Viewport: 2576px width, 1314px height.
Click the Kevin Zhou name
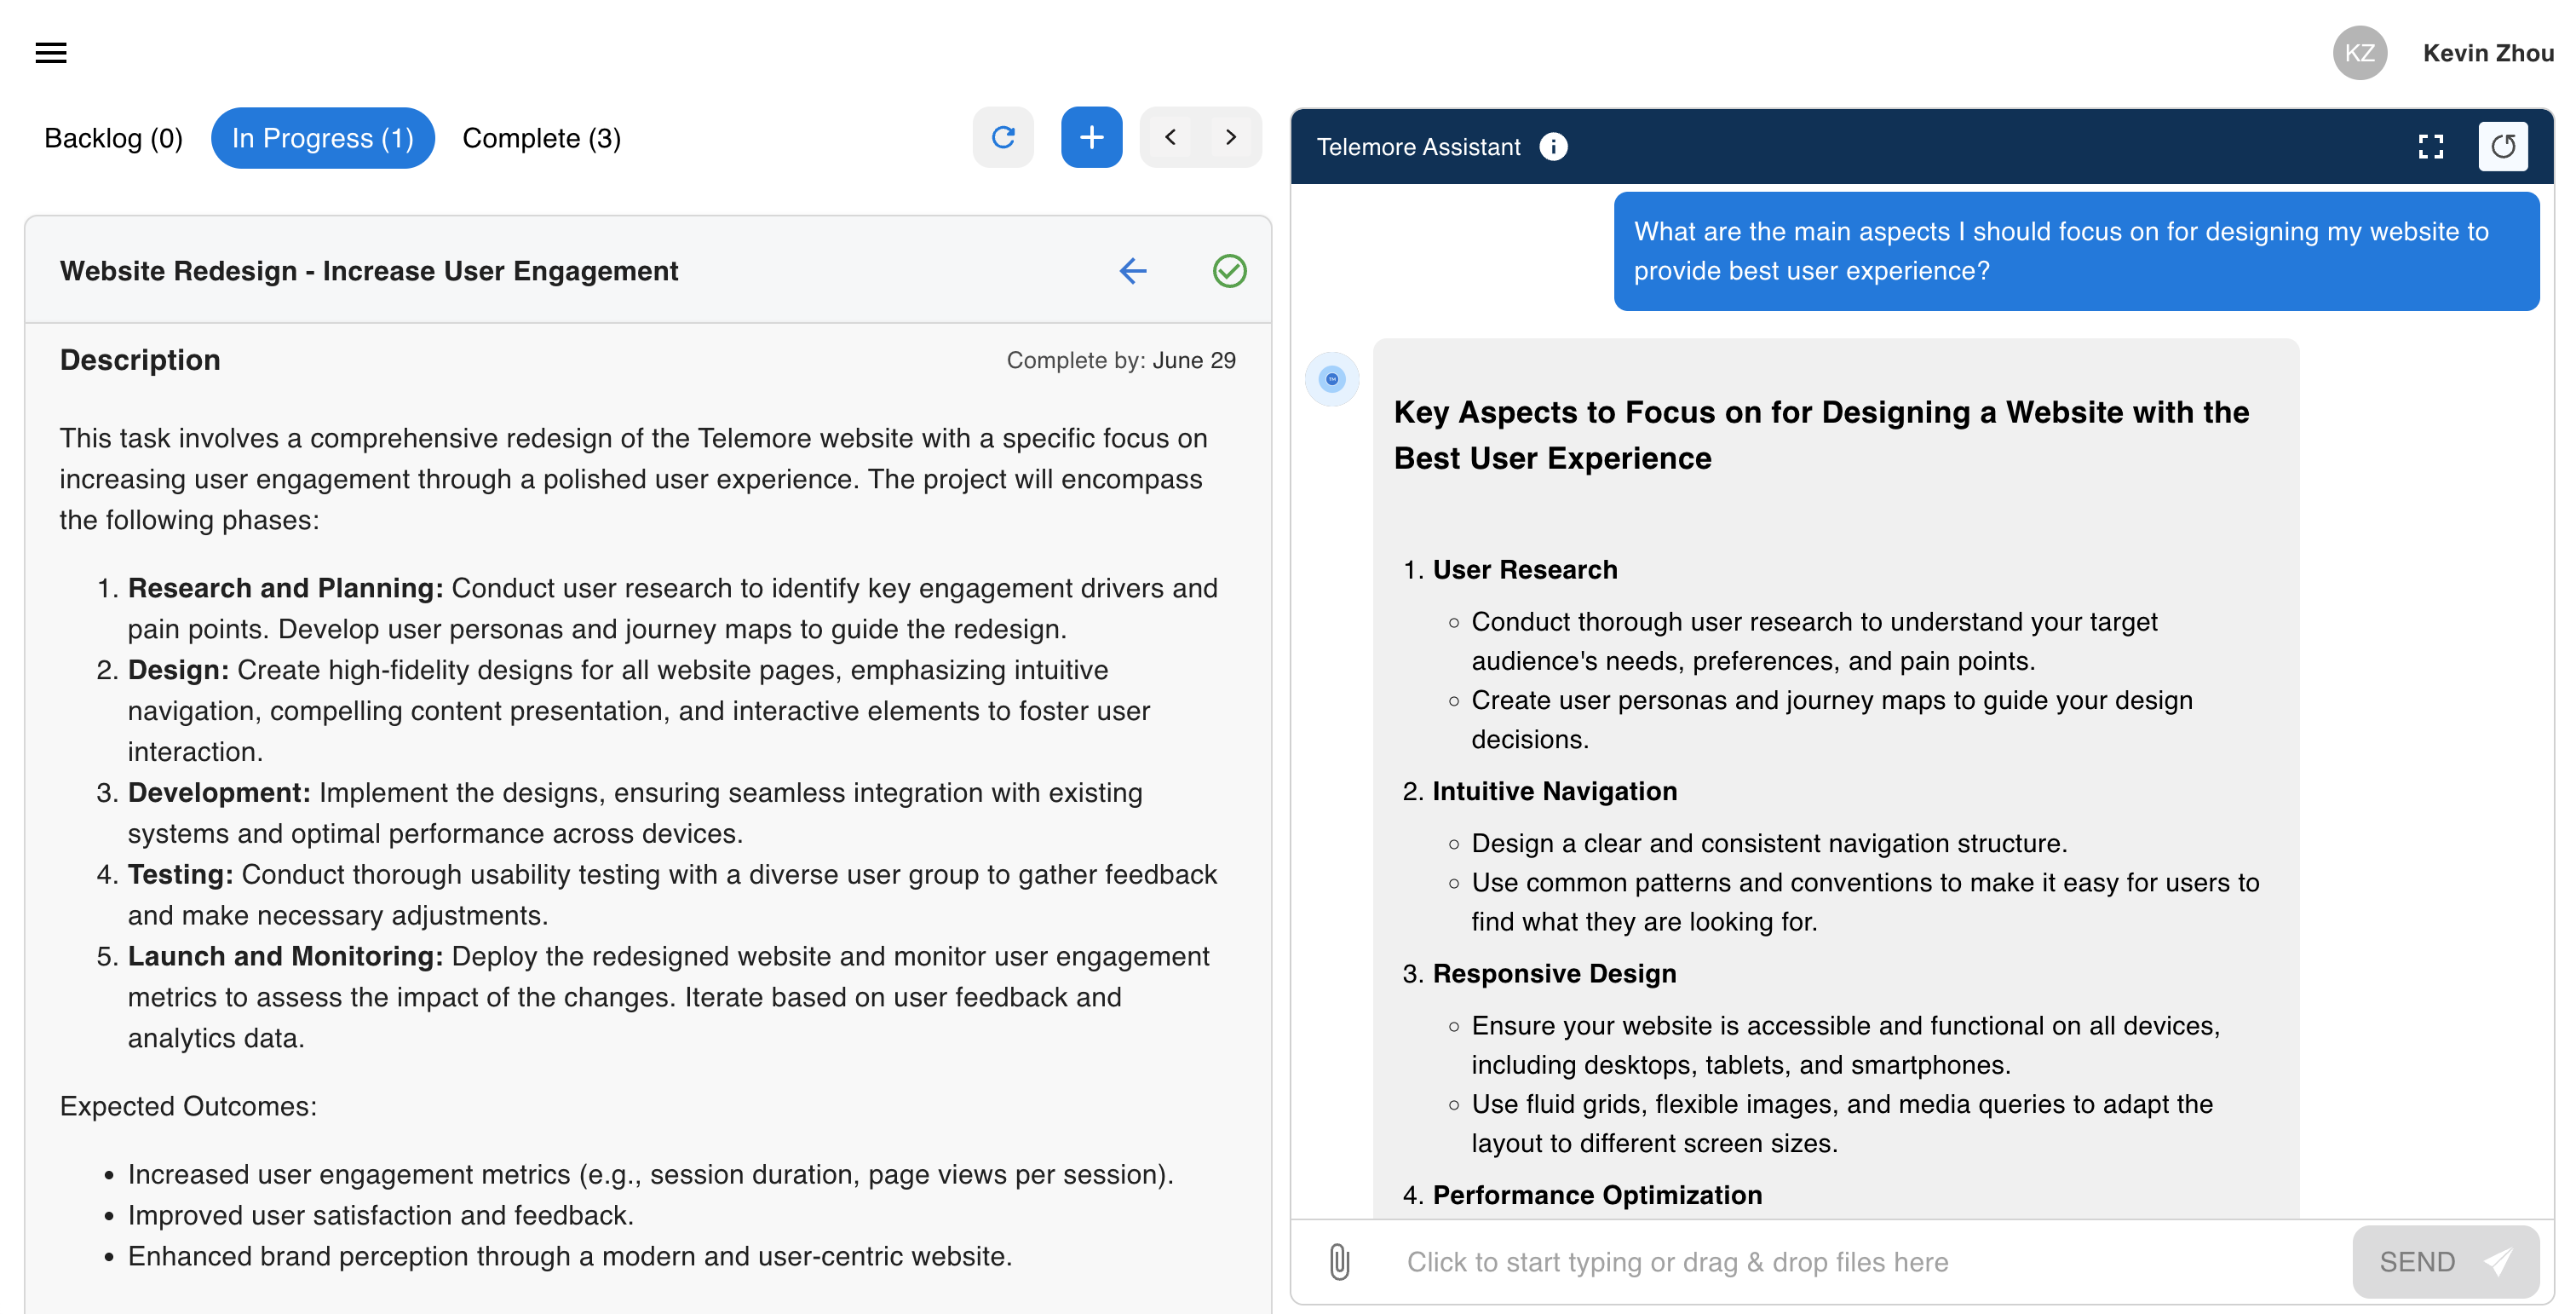[x=2487, y=52]
